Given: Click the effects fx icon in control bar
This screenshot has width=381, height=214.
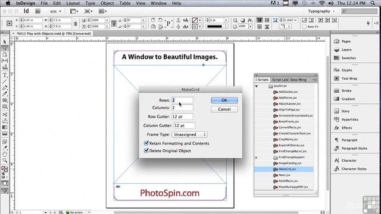Looking at the screenshot, I should tap(250, 20).
